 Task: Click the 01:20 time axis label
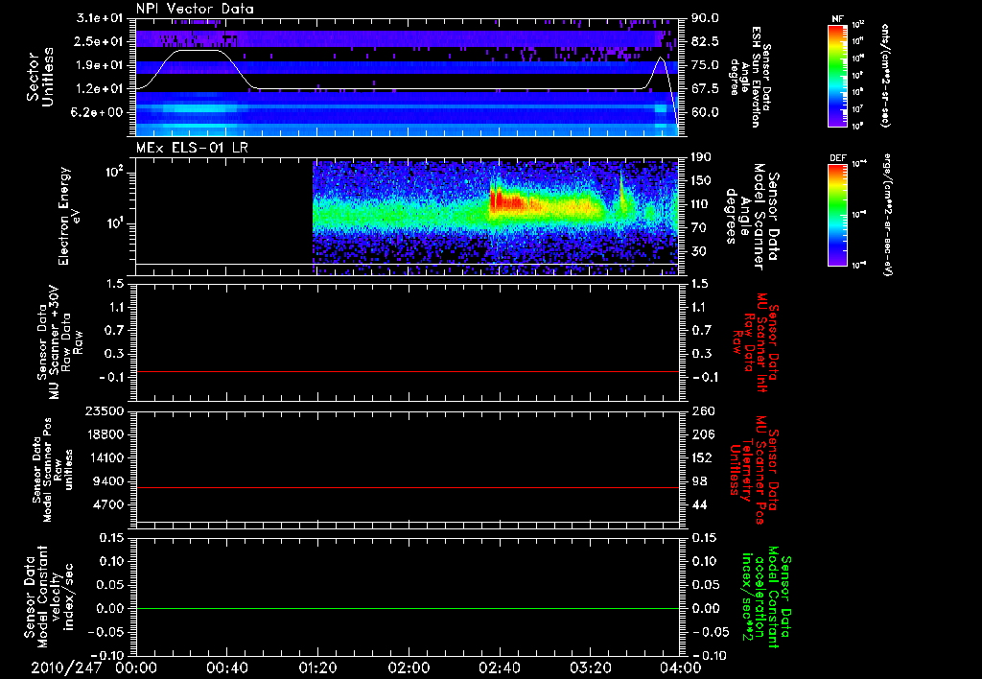click(x=316, y=667)
